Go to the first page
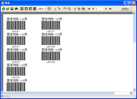 pyautogui.click(x=89, y=9)
